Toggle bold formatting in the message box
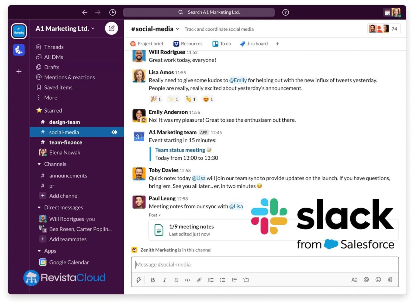This screenshot has width=414, height=305. [153, 280]
